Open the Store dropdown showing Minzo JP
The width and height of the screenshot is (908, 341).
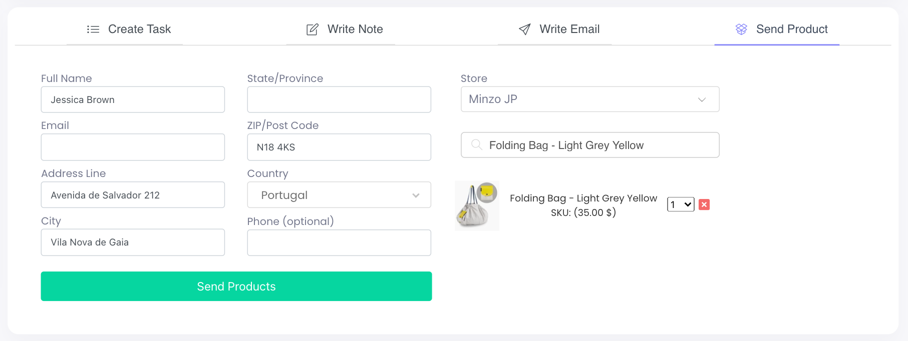click(589, 99)
